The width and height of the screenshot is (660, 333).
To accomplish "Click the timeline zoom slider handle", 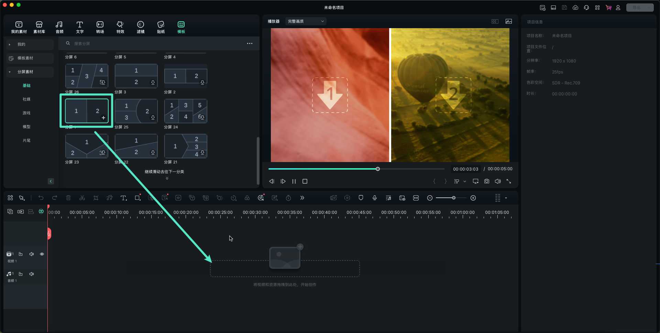I will 454,198.
